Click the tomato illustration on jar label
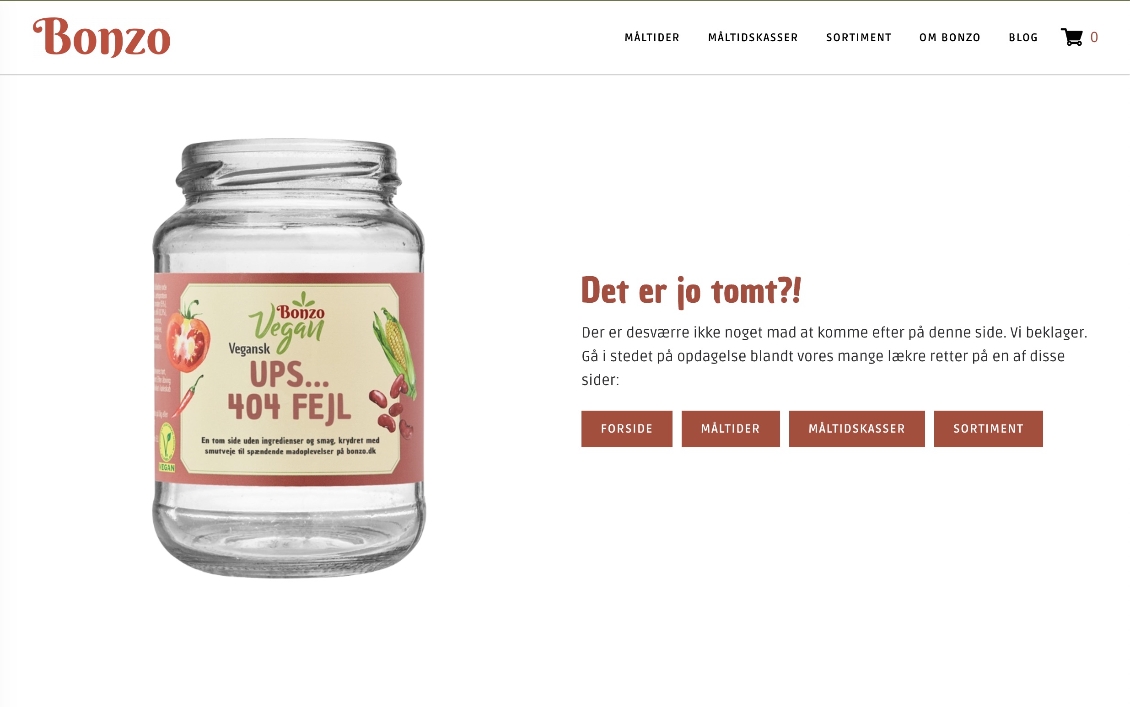This screenshot has height=707, width=1130. click(188, 336)
